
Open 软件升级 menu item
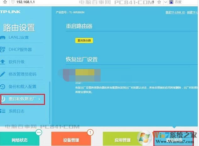pos(16,62)
